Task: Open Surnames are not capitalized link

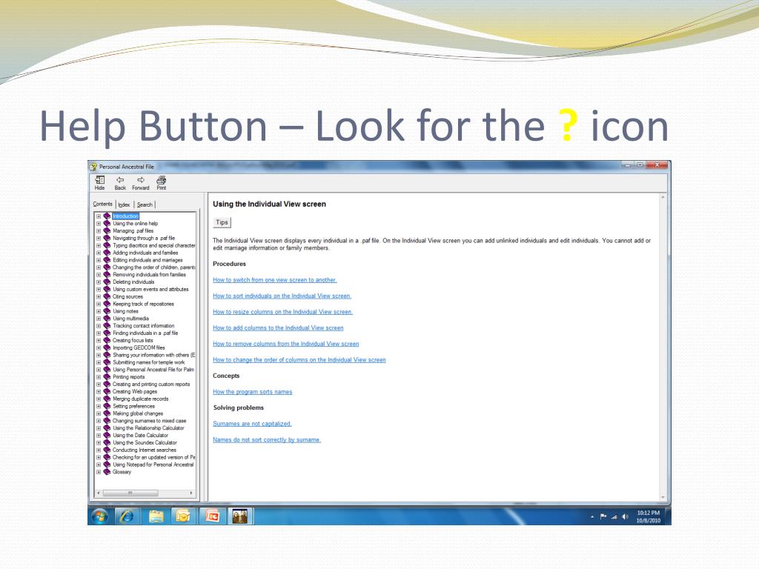Action: coord(252,423)
